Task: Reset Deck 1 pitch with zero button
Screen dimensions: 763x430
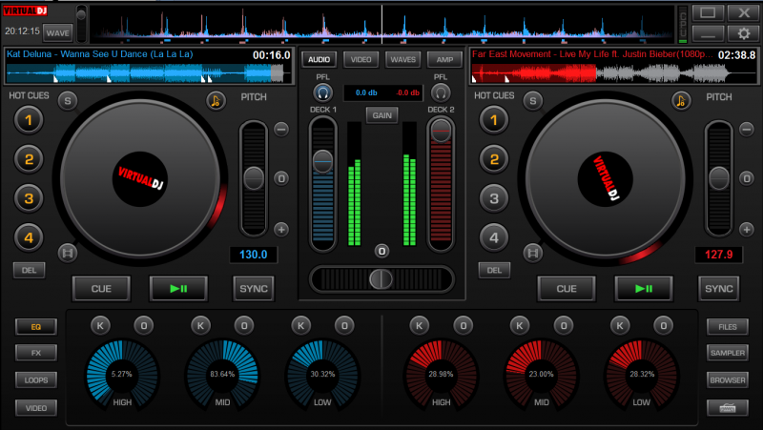Action: [x=281, y=178]
